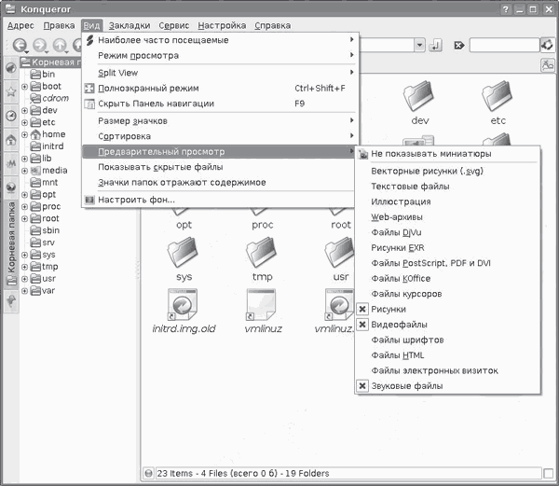Click the Forward navigation arrow in toolbar
Viewport: 559px width, 486px height.
(40, 45)
